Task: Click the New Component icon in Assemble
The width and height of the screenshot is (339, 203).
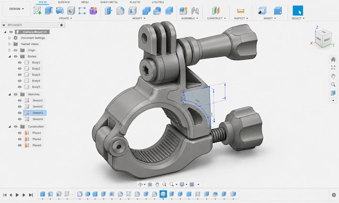Action: point(183,10)
